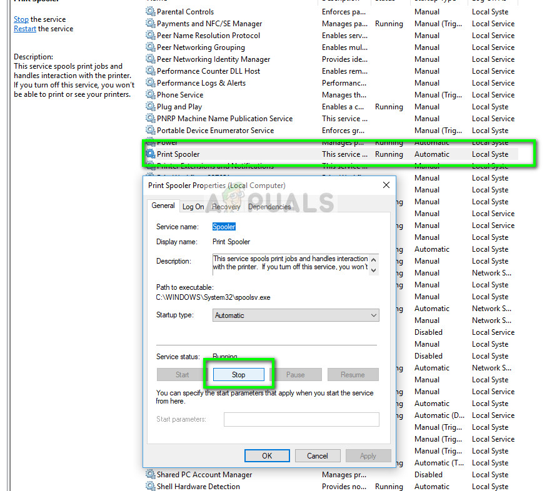Confirm dialog with OK button
Image resolution: width=552 pixels, height=491 pixels.
(x=267, y=456)
